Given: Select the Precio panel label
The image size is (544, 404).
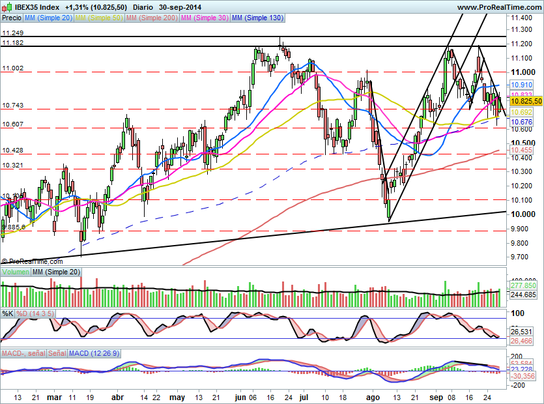Looking at the screenshot, I should pyautogui.click(x=11, y=18).
